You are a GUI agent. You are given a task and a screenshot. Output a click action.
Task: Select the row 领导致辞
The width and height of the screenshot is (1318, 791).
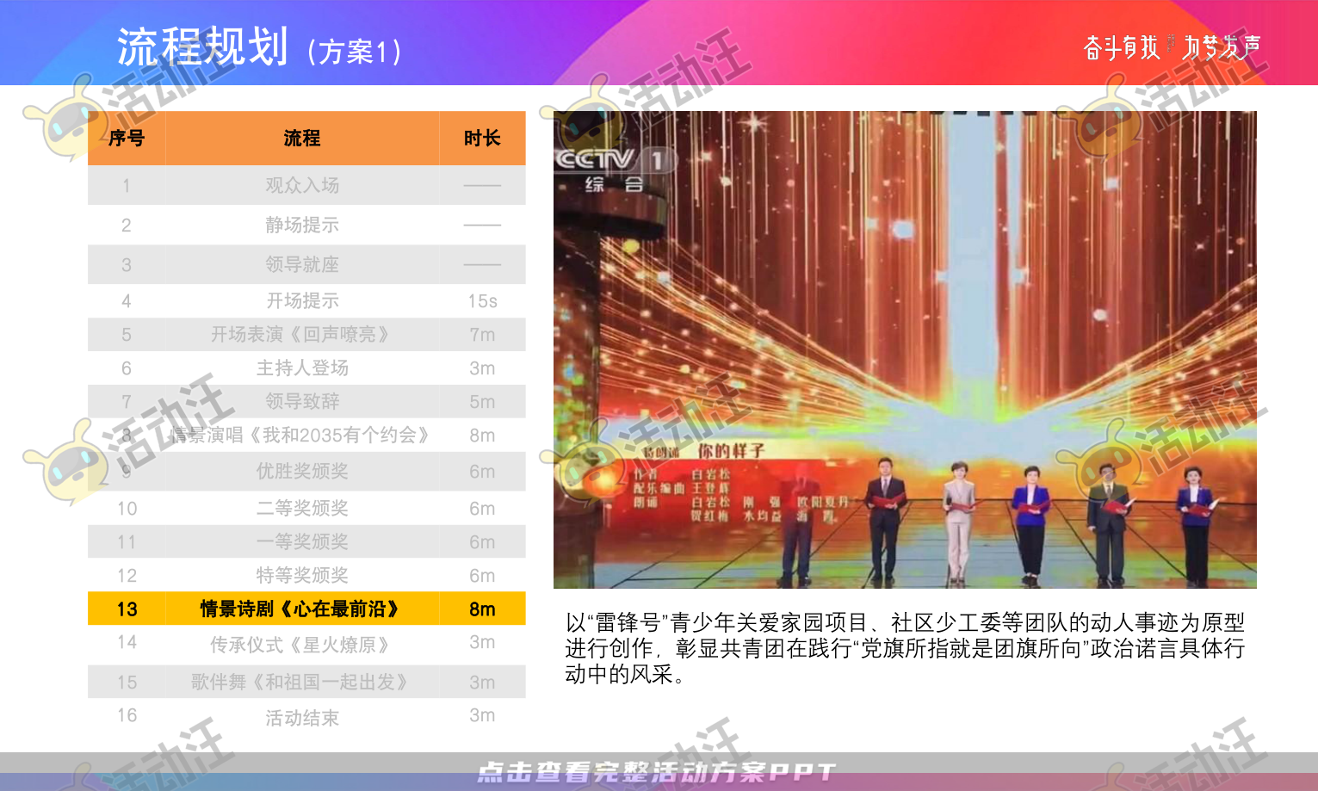[306, 401]
